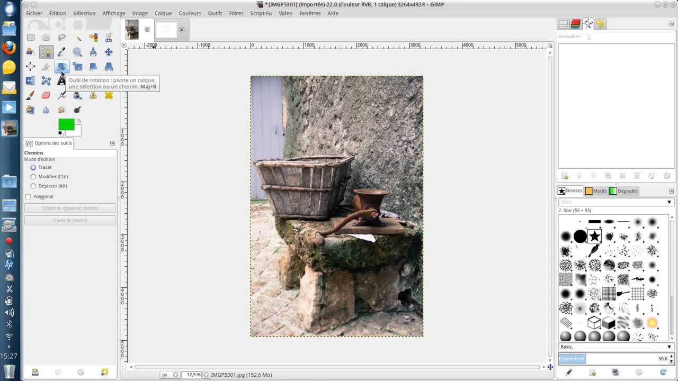Switch to the Dégradés tab
The height and width of the screenshot is (381, 678).
point(623,191)
